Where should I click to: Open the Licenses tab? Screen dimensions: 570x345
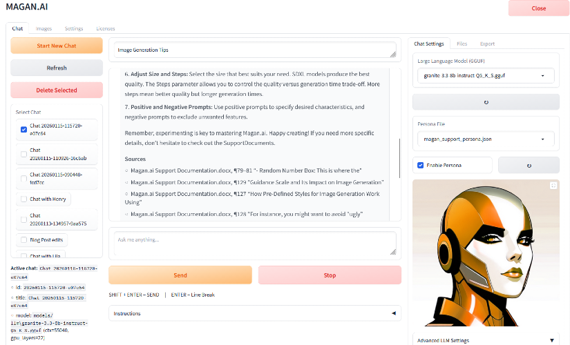(106, 28)
